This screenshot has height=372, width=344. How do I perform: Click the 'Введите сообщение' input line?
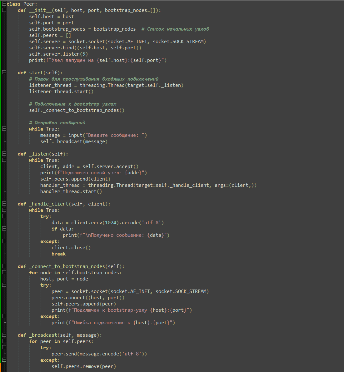(x=93, y=135)
